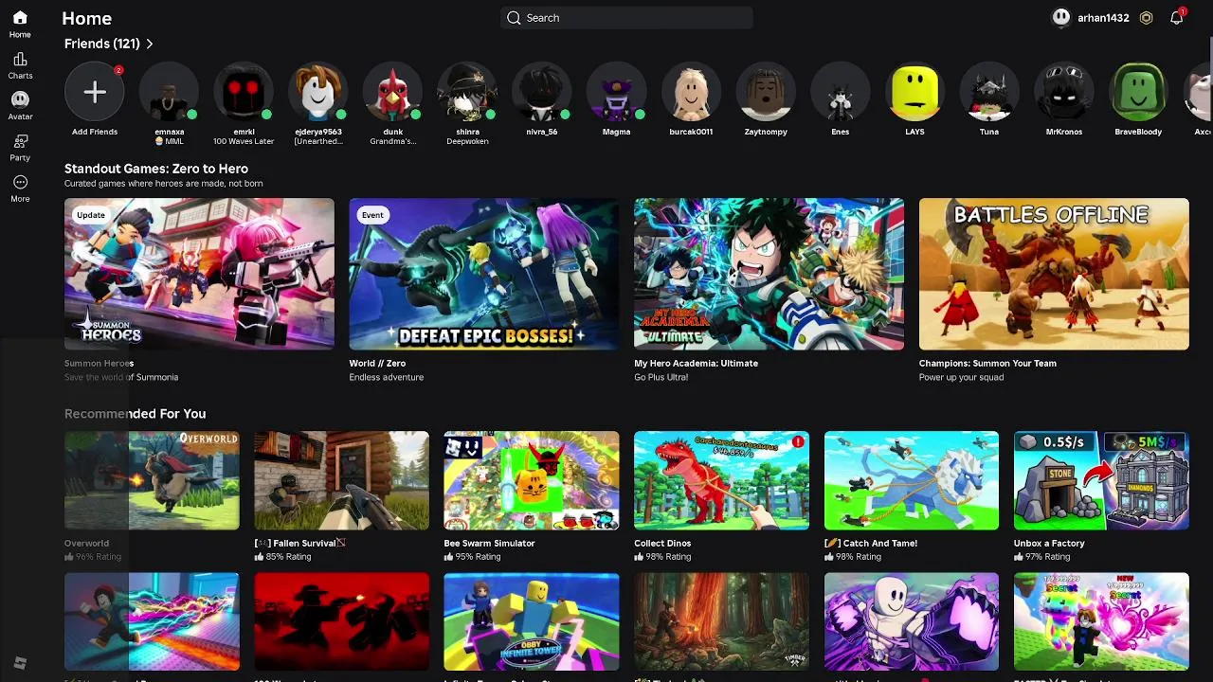Open Champions: Summon Your Team thumbnail
Screen dimensions: 1213x682
1054,274
